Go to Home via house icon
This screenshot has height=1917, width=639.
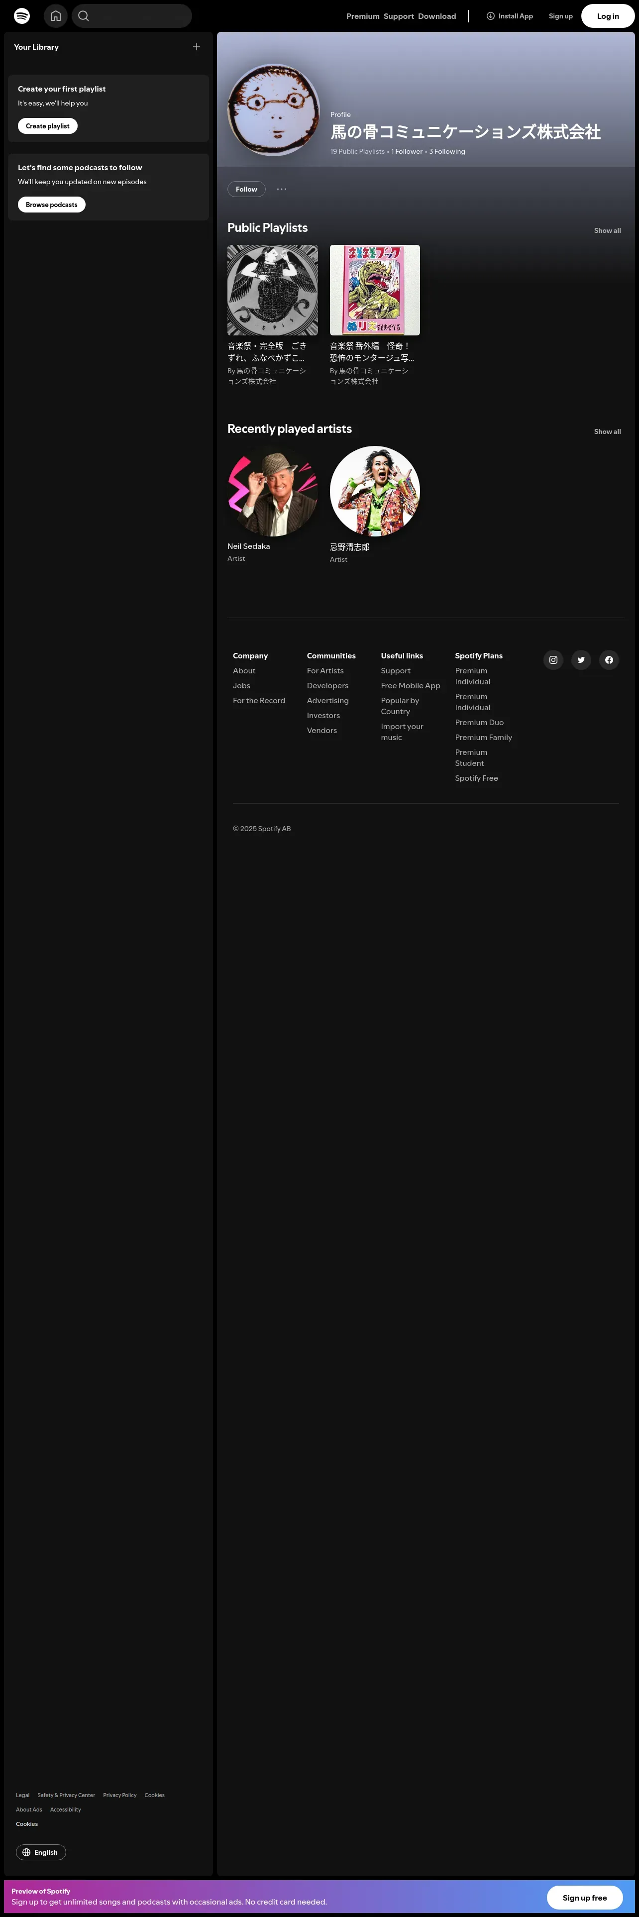coord(55,15)
